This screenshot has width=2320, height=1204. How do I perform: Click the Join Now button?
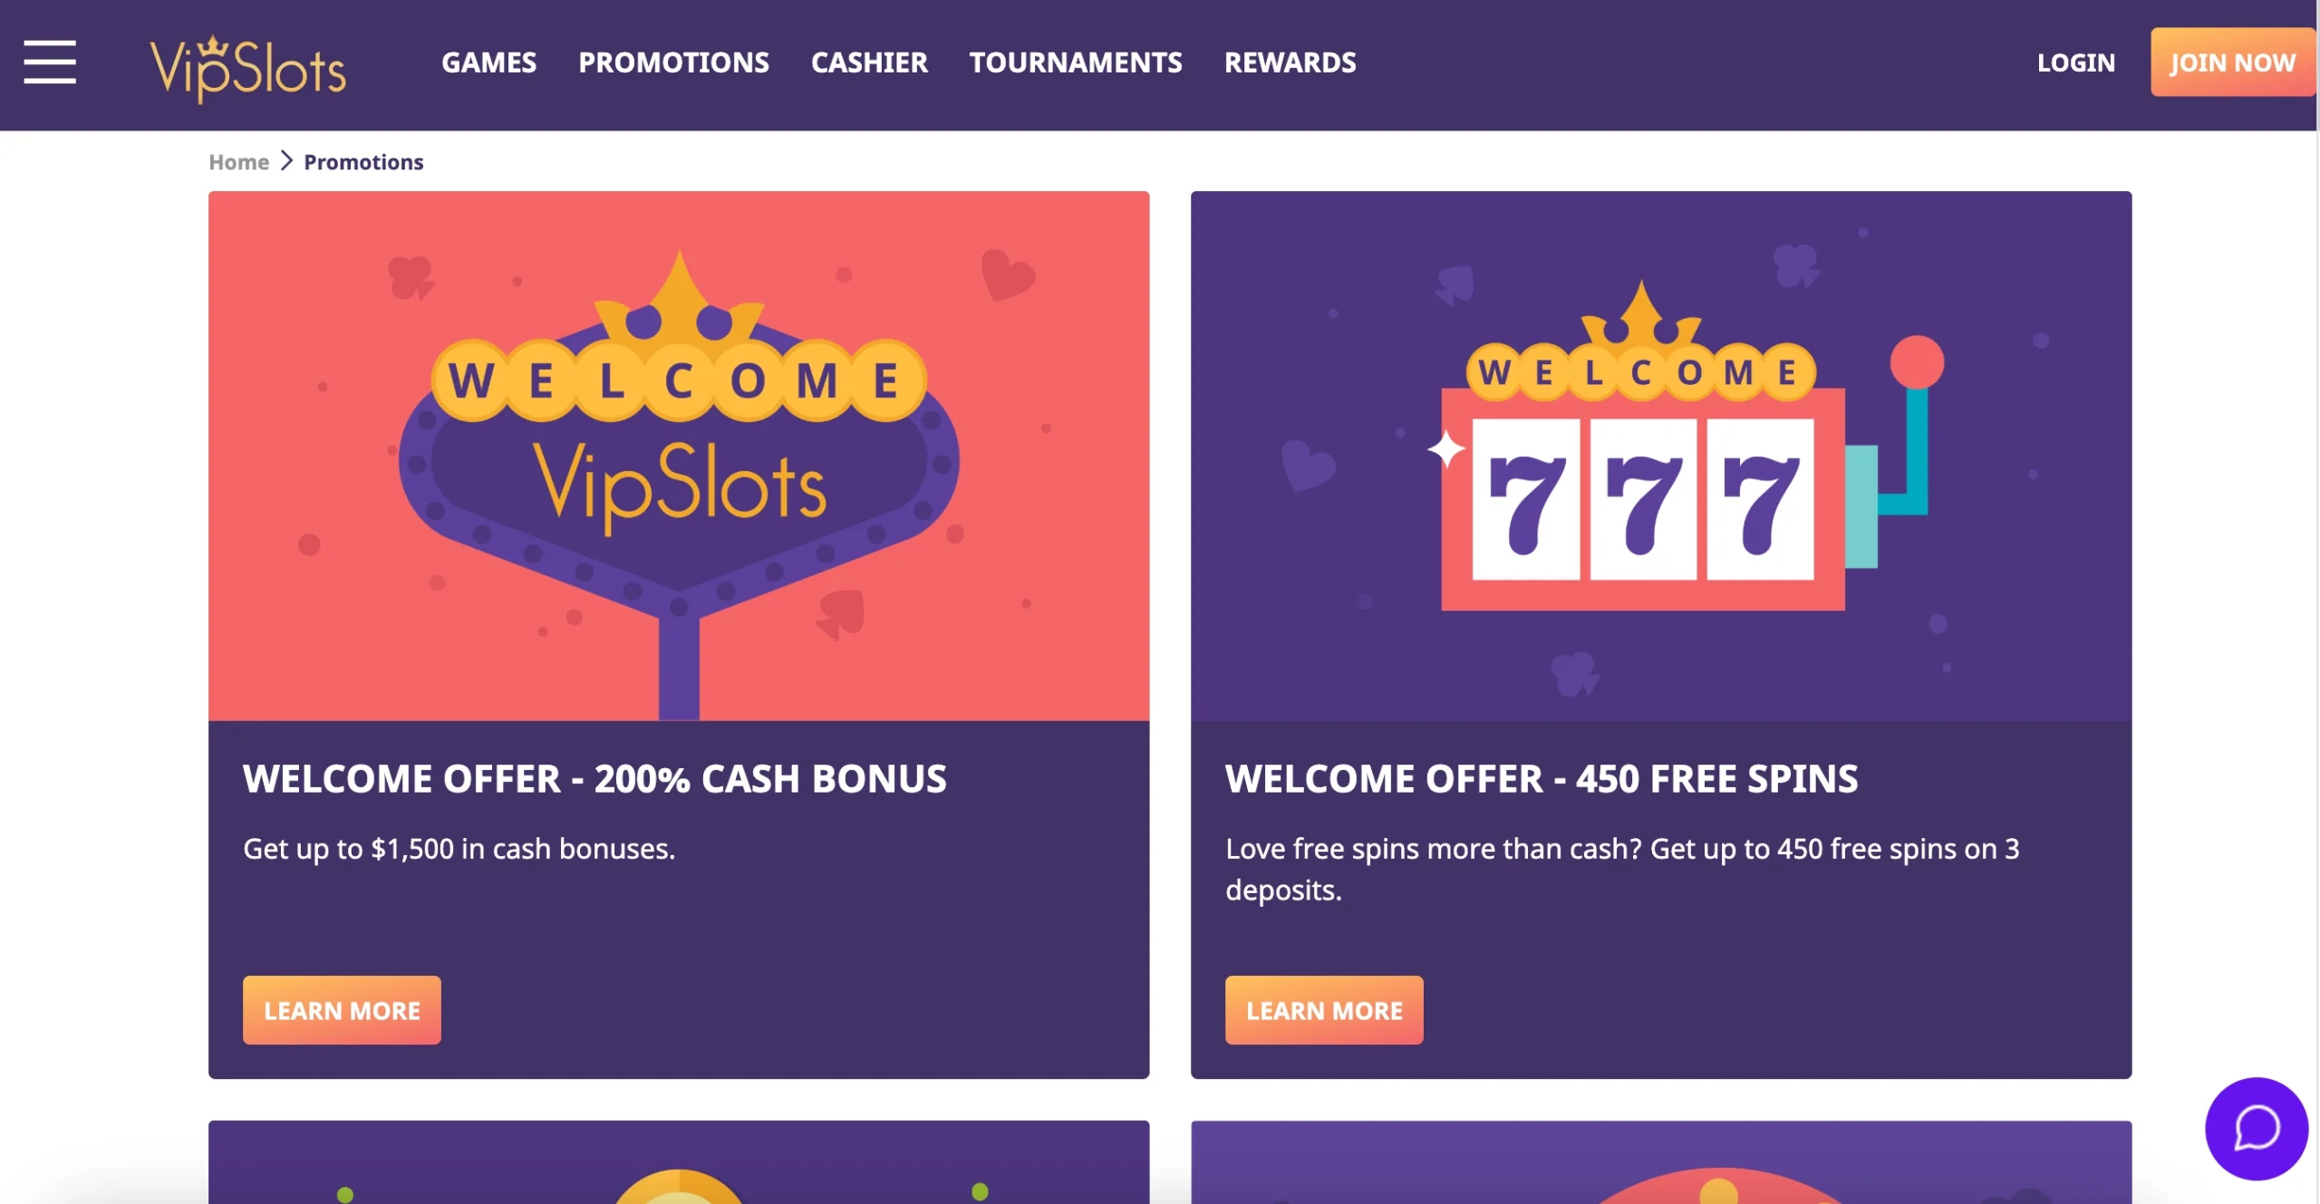click(x=2232, y=63)
